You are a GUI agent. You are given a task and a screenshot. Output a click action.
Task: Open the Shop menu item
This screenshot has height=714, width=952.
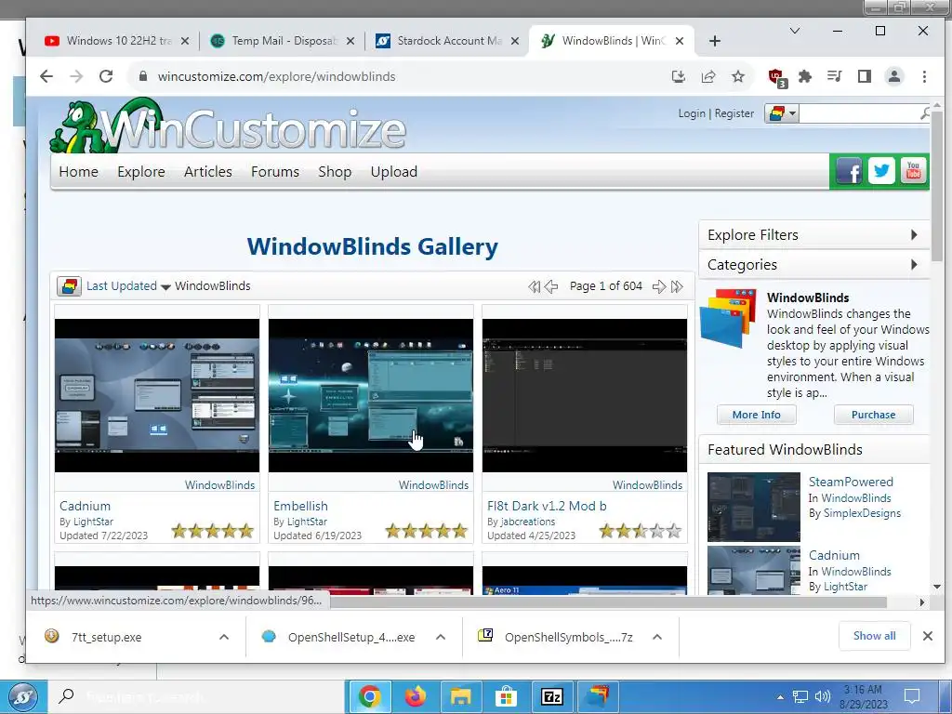click(x=335, y=172)
